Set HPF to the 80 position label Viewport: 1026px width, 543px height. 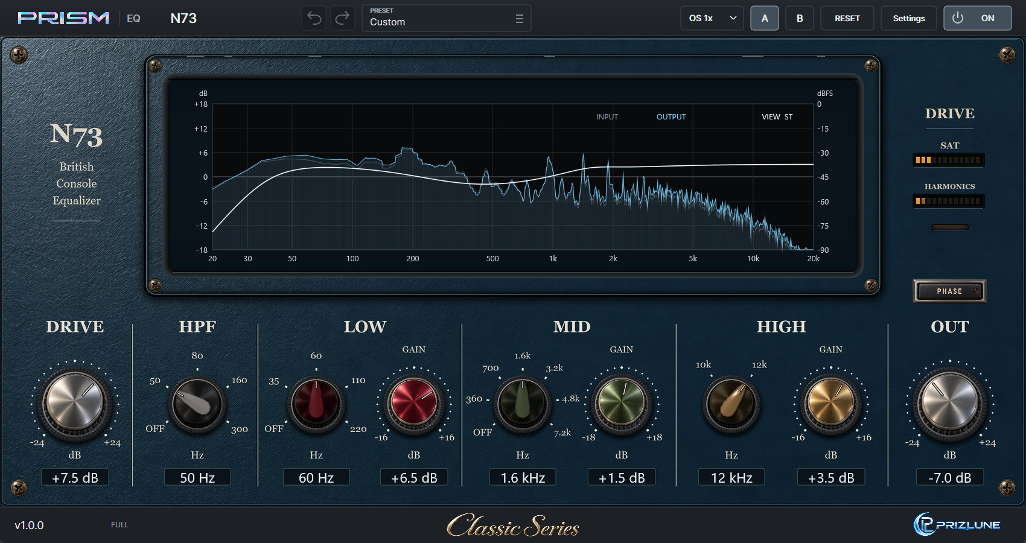[197, 355]
